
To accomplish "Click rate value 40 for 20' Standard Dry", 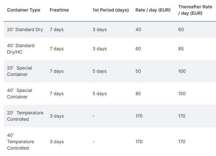I will (138, 29).
